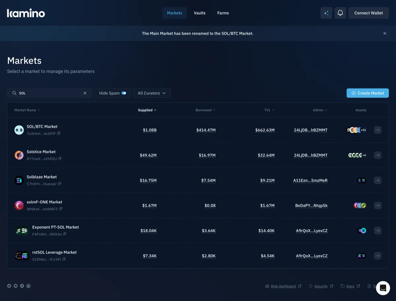The width and height of the screenshot is (396, 301).
Task: Click the Solstice Market name
Action: click(41, 152)
